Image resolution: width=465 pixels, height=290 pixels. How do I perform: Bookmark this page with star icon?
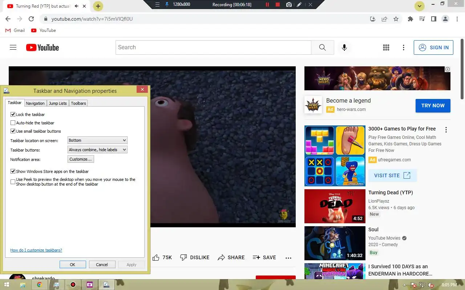coord(396,19)
